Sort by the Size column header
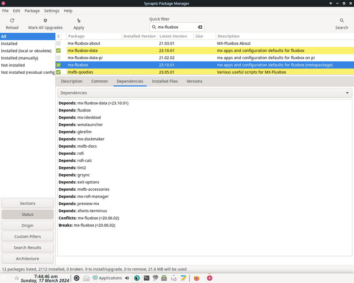 (204, 36)
